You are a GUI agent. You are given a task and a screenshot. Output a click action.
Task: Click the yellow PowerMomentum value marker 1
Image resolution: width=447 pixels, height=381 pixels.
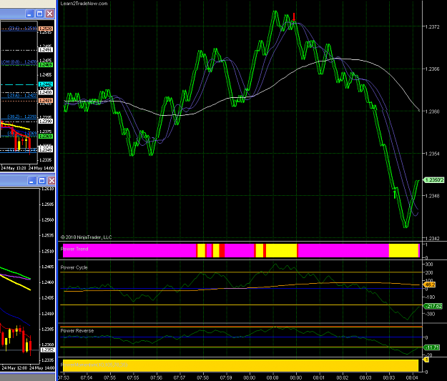click(426, 360)
